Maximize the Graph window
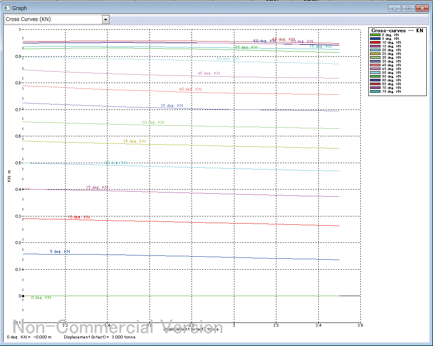Viewport: 433px width, 346px height. click(408, 8)
